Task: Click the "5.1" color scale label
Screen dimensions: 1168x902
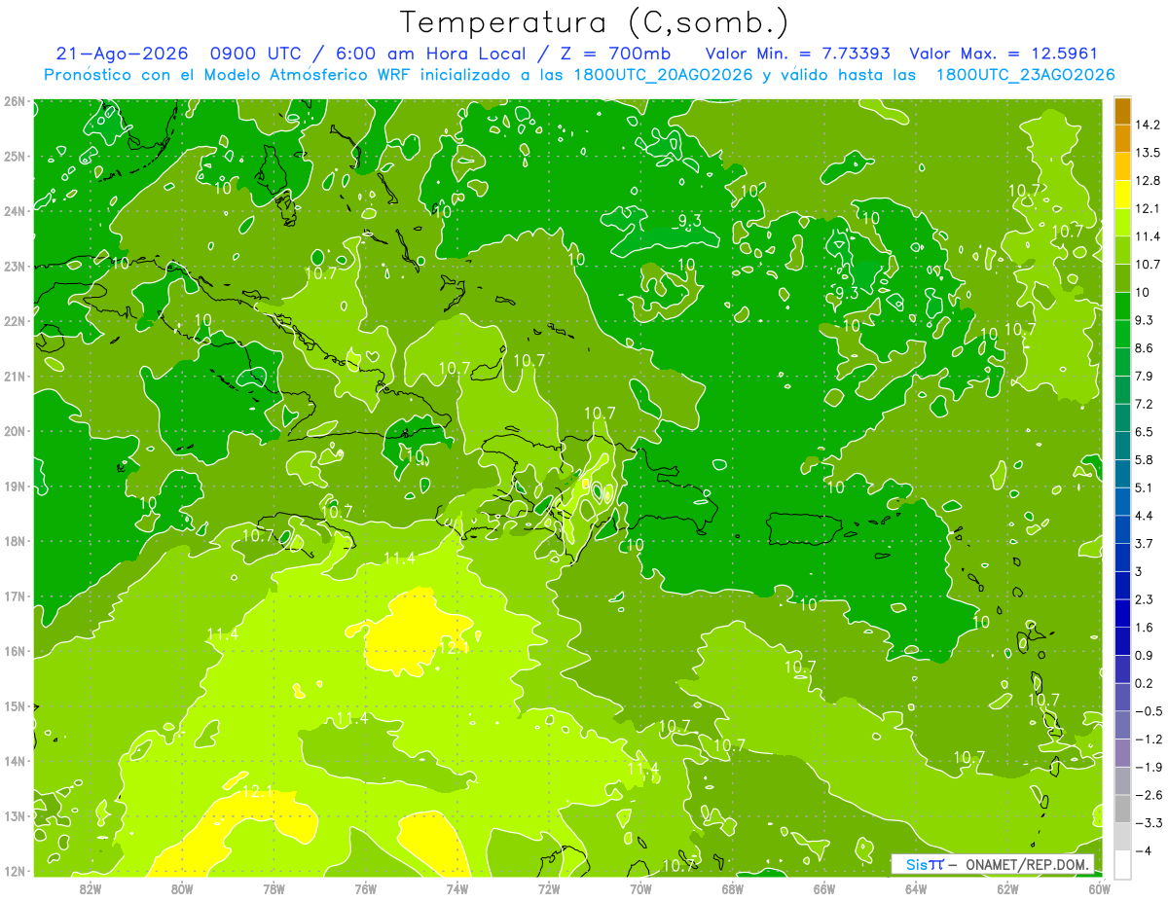Action: pyautogui.click(x=1144, y=487)
